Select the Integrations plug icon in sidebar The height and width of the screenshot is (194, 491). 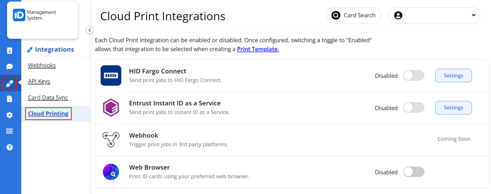[x=9, y=83]
